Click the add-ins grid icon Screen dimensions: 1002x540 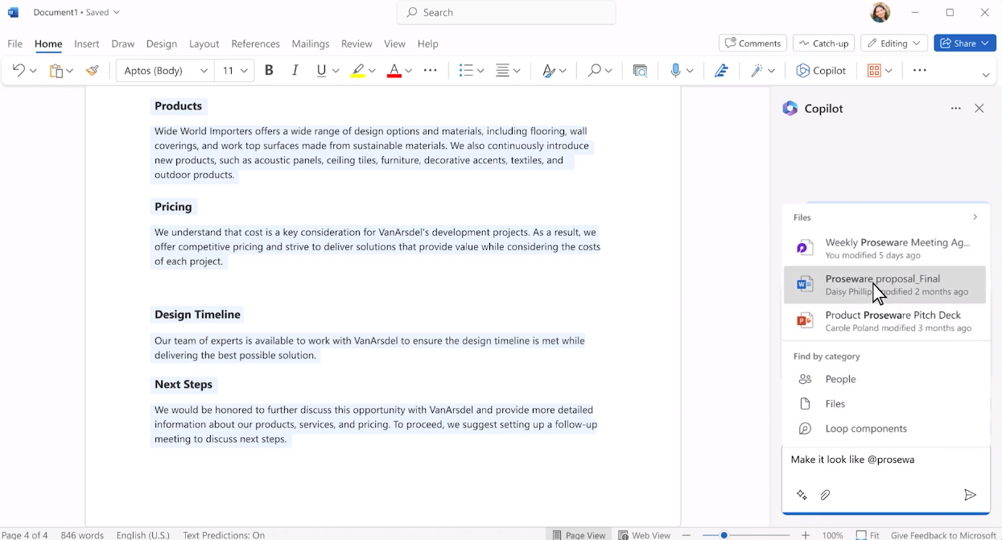tap(874, 71)
